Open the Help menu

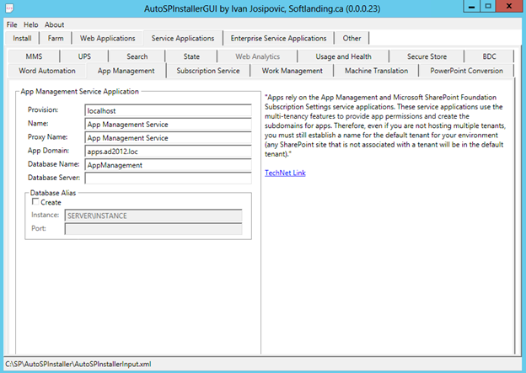tap(31, 24)
